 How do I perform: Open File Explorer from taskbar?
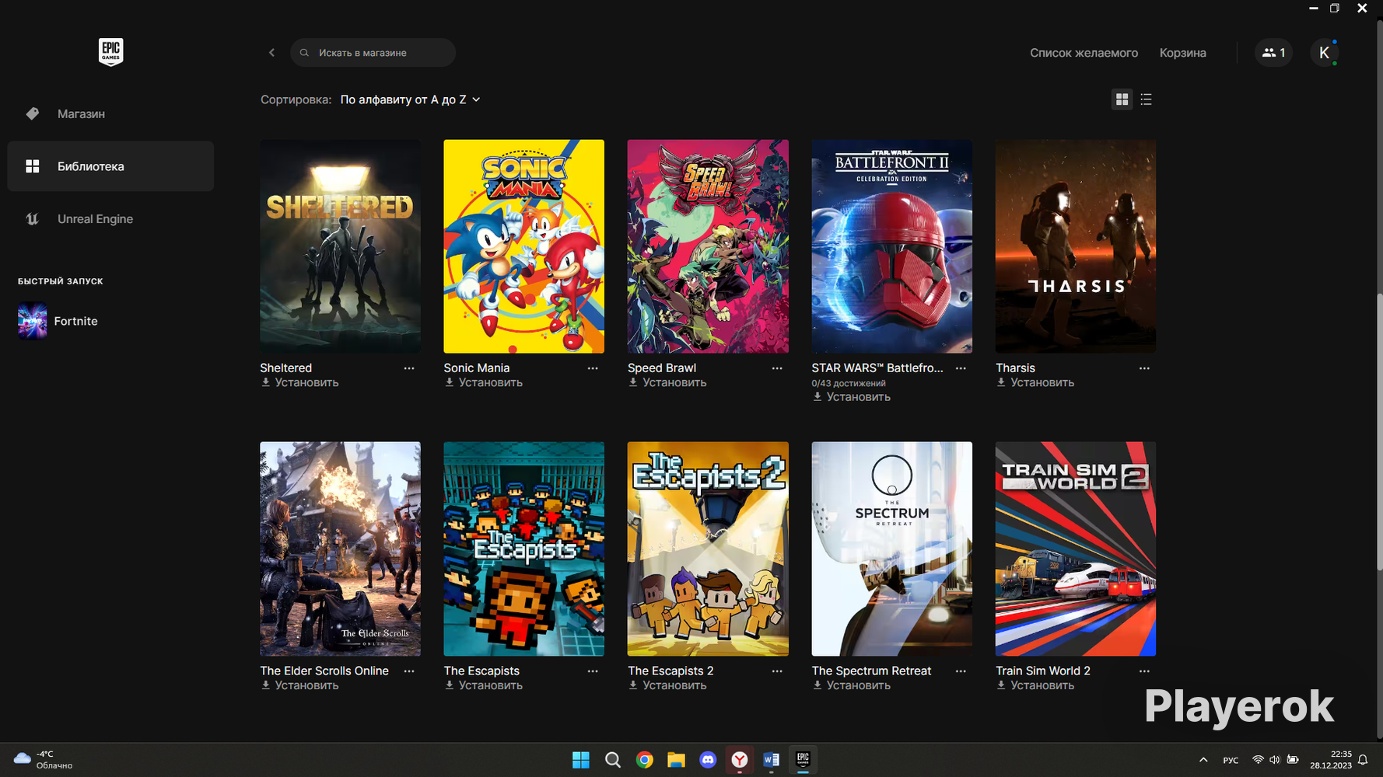tap(676, 760)
